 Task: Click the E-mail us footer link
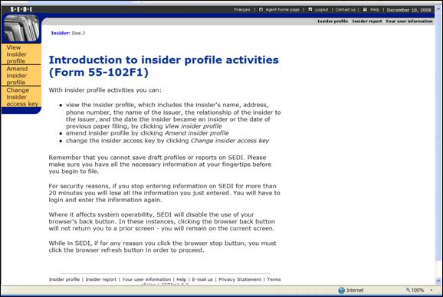[x=202, y=279]
